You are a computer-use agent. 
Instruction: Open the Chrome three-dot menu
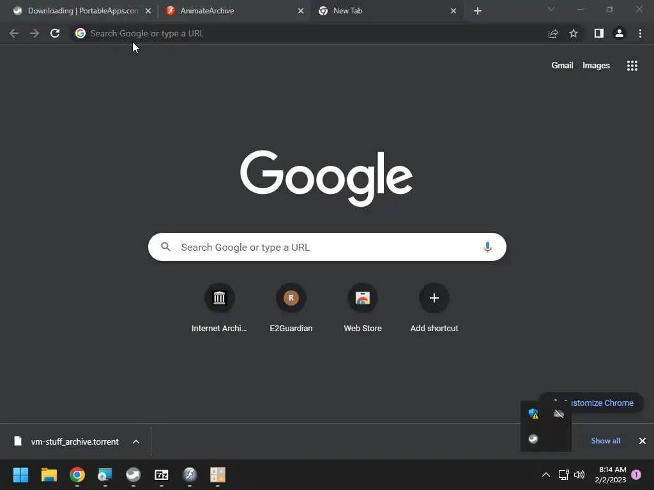click(x=640, y=33)
